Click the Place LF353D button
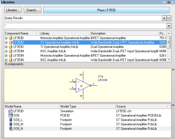The image size is (175, 139). coord(107,10)
